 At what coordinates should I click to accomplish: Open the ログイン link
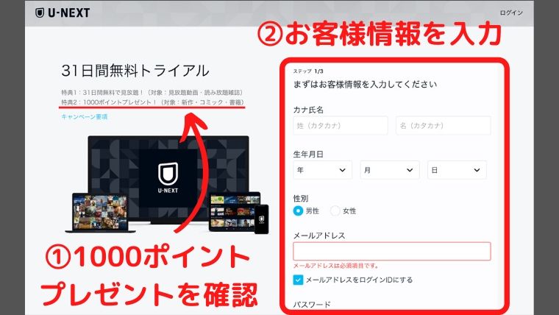(511, 13)
